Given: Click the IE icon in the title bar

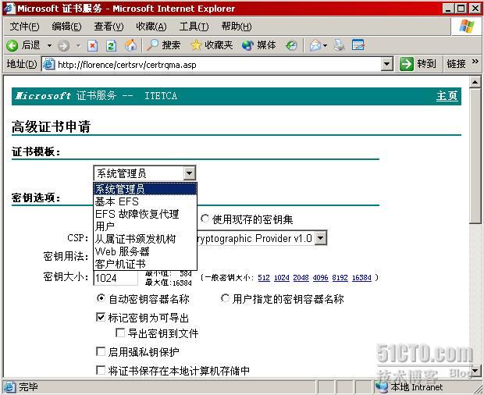Looking at the screenshot, I should (9, 8).
